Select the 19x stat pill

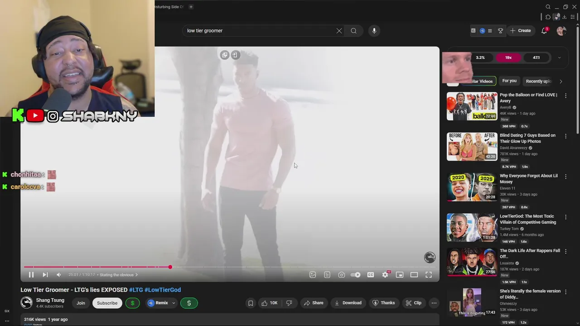pyautogui.click(x=508, y=58)
